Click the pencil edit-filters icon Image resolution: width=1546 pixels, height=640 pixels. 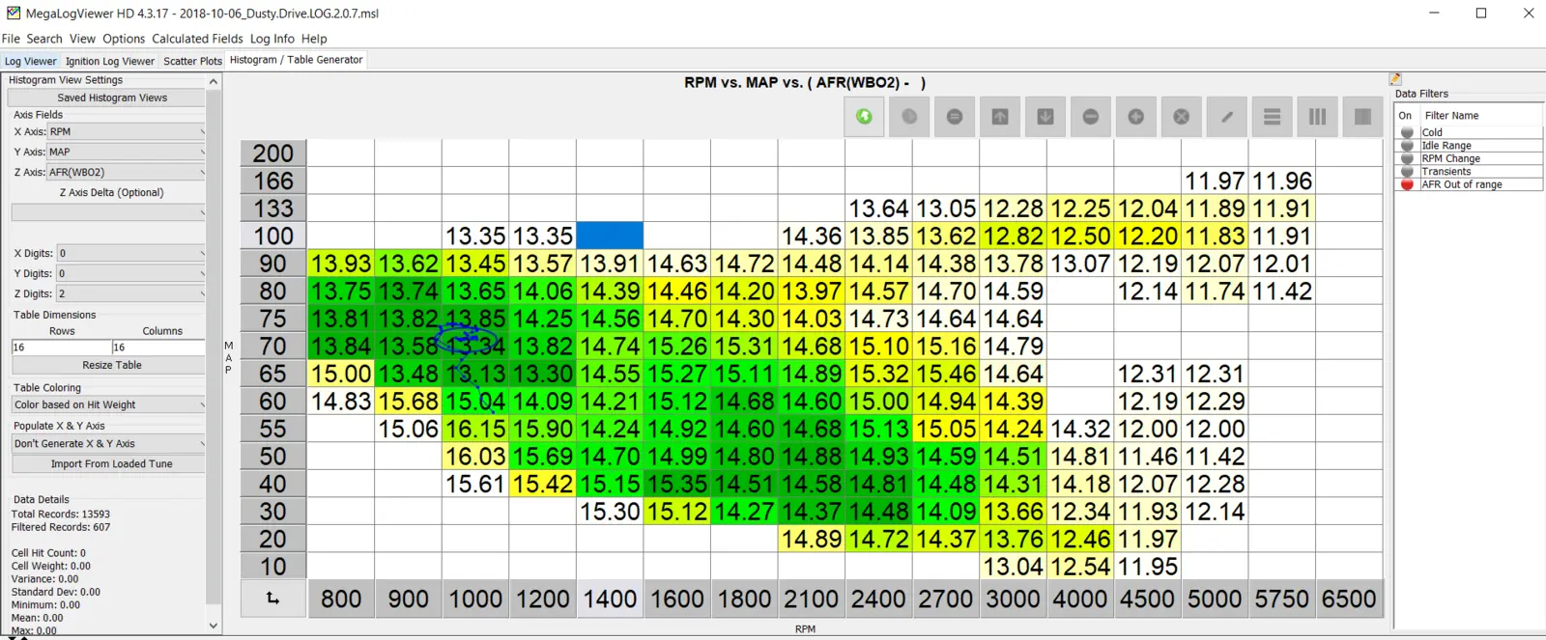pyautogui.click(x=1395, y=79)
